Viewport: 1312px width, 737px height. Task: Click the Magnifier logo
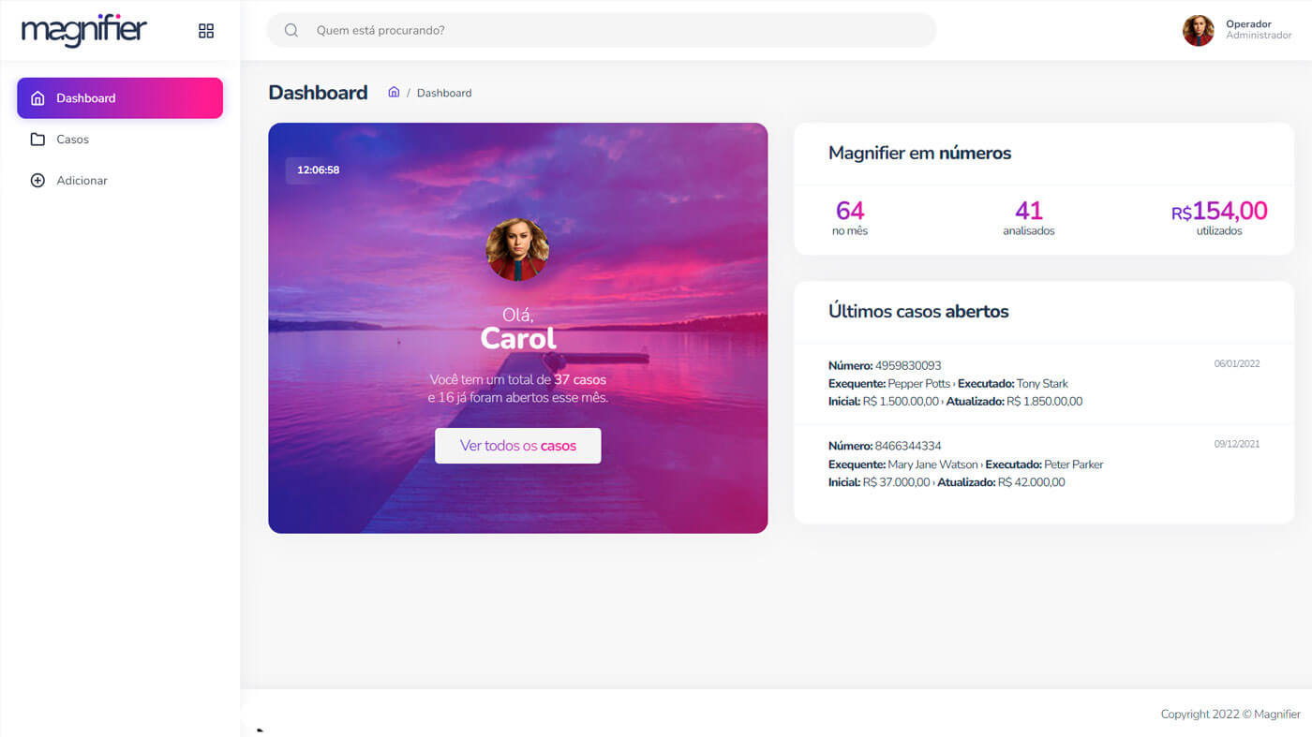click(84, 30)
